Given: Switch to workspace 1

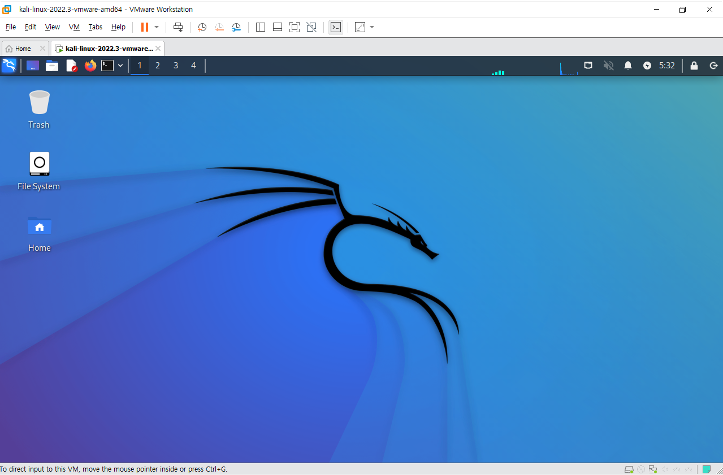Looking at the screenshot, I should click(140, 66).
